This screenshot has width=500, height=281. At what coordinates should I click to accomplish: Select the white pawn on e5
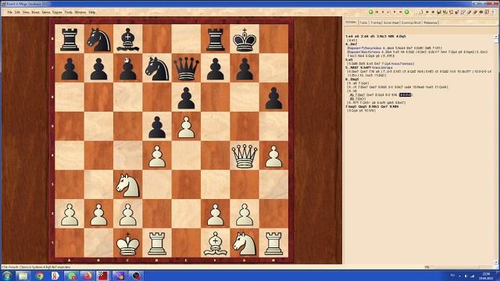tap(186, 126)
